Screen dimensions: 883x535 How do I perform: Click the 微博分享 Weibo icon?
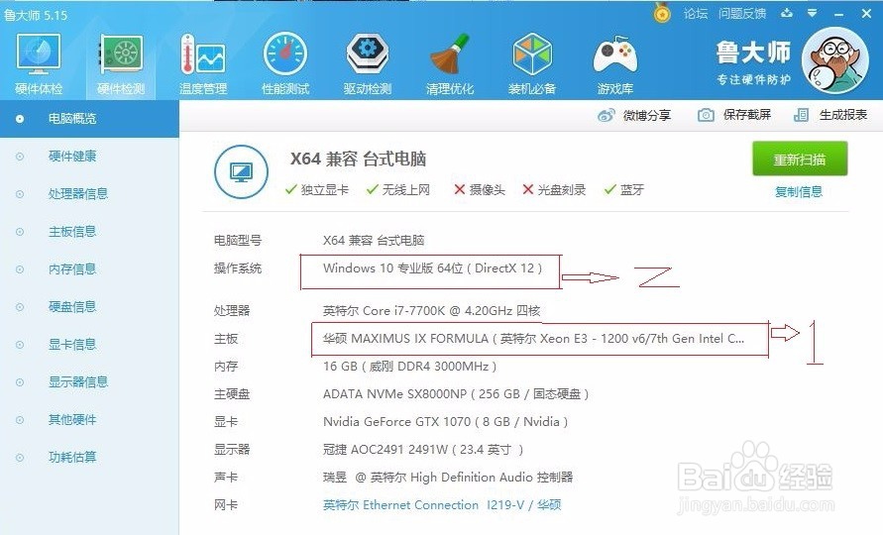point(606,116)
